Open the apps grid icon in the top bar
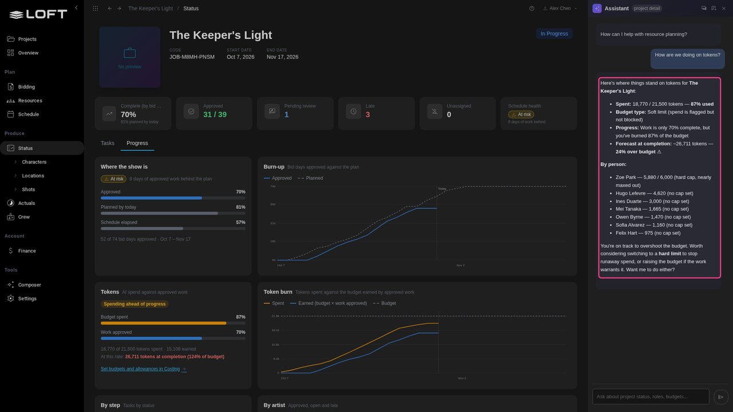733x412 pixels. (x=95, y=9)
